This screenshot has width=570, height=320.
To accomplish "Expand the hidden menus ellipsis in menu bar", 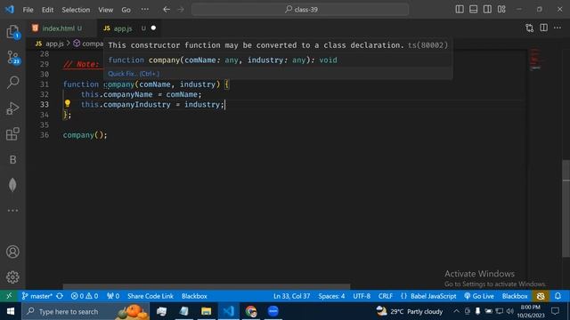I will click(x=144, y=10).
